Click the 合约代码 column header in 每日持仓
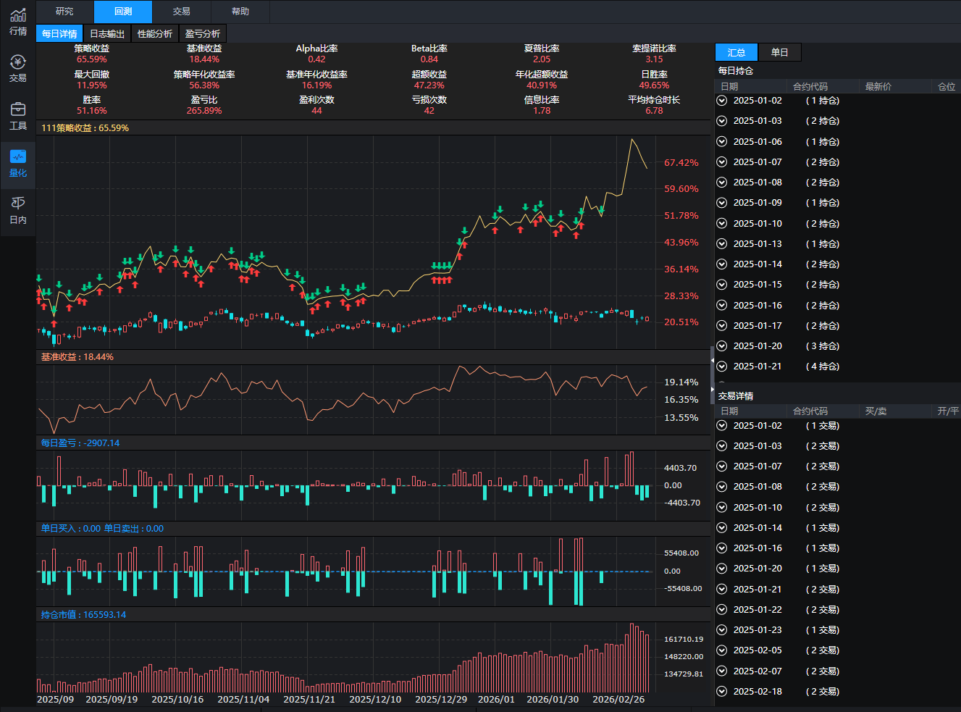 point(810,86)
